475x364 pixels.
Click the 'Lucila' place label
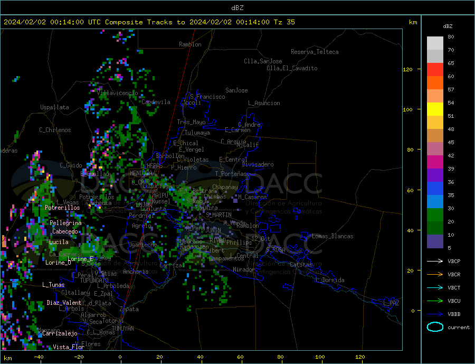pyautogui.click(x=59, y=242)
